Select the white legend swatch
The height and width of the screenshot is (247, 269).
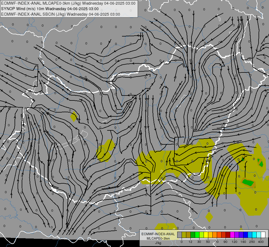pos(263,235)
